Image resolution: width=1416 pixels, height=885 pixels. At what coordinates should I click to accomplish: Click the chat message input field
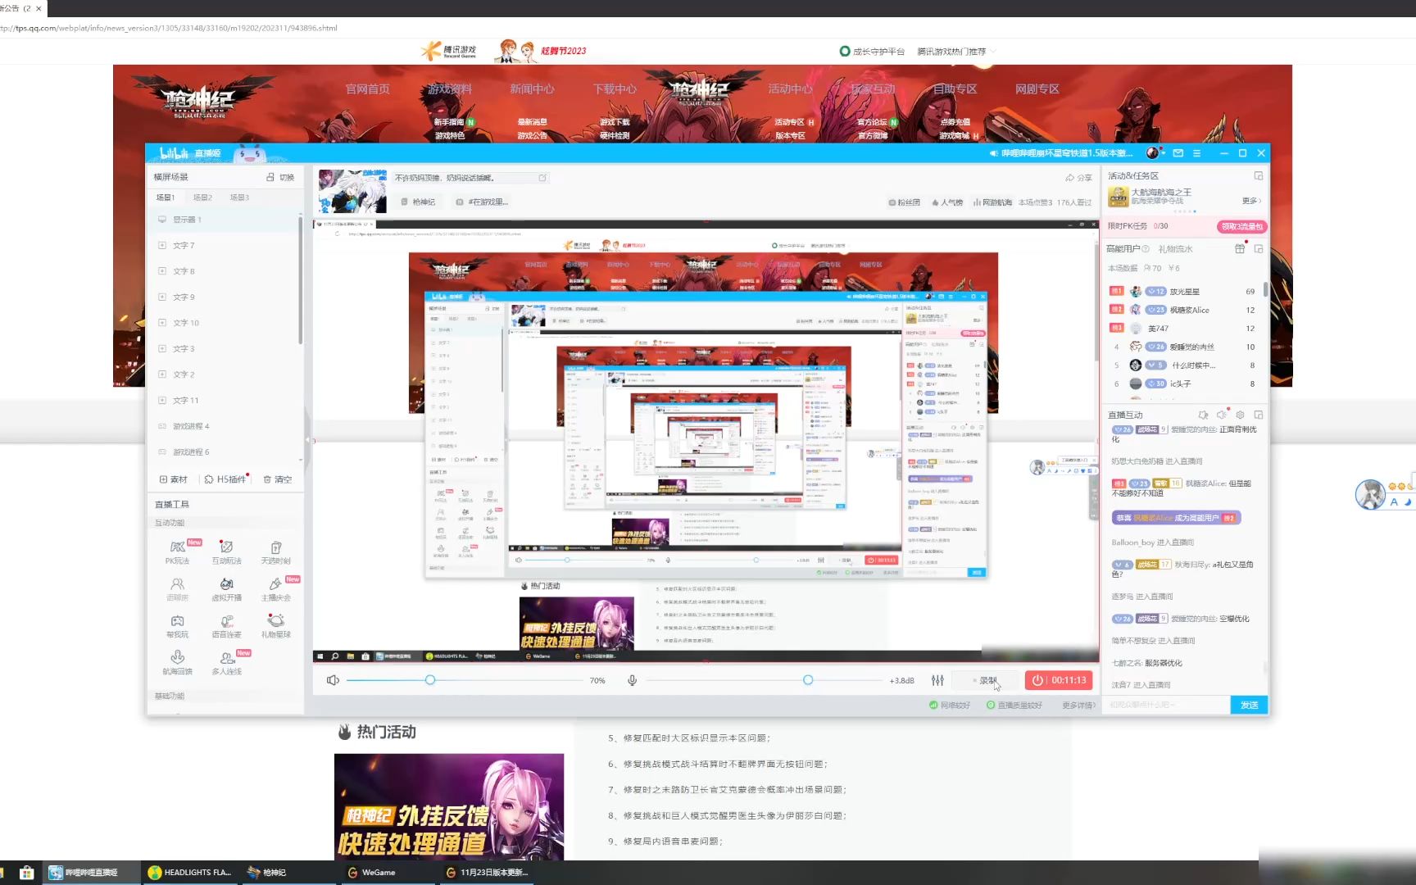1167,705
